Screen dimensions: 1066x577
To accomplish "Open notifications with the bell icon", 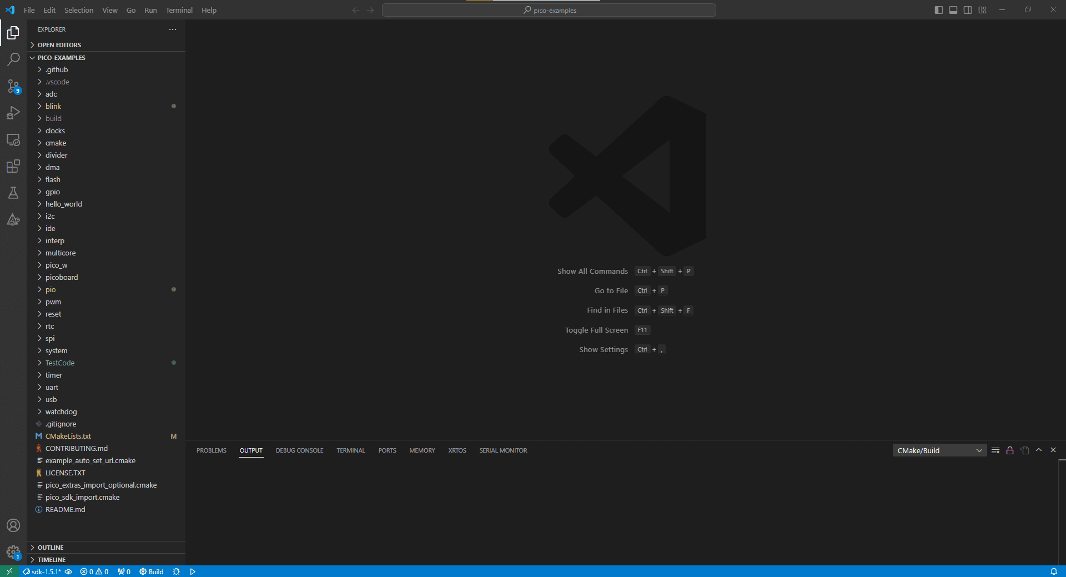I will (x=1054, y=571).
